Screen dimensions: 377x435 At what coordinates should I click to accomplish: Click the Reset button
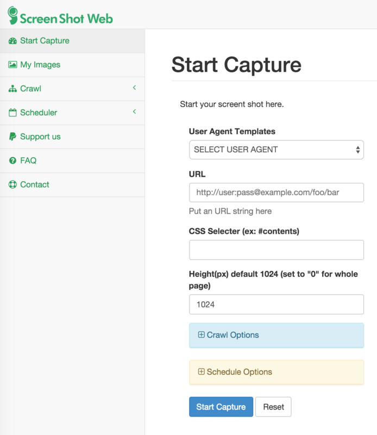point(273,407)
